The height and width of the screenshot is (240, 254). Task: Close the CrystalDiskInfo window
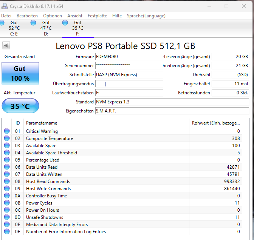click(244, 6)
